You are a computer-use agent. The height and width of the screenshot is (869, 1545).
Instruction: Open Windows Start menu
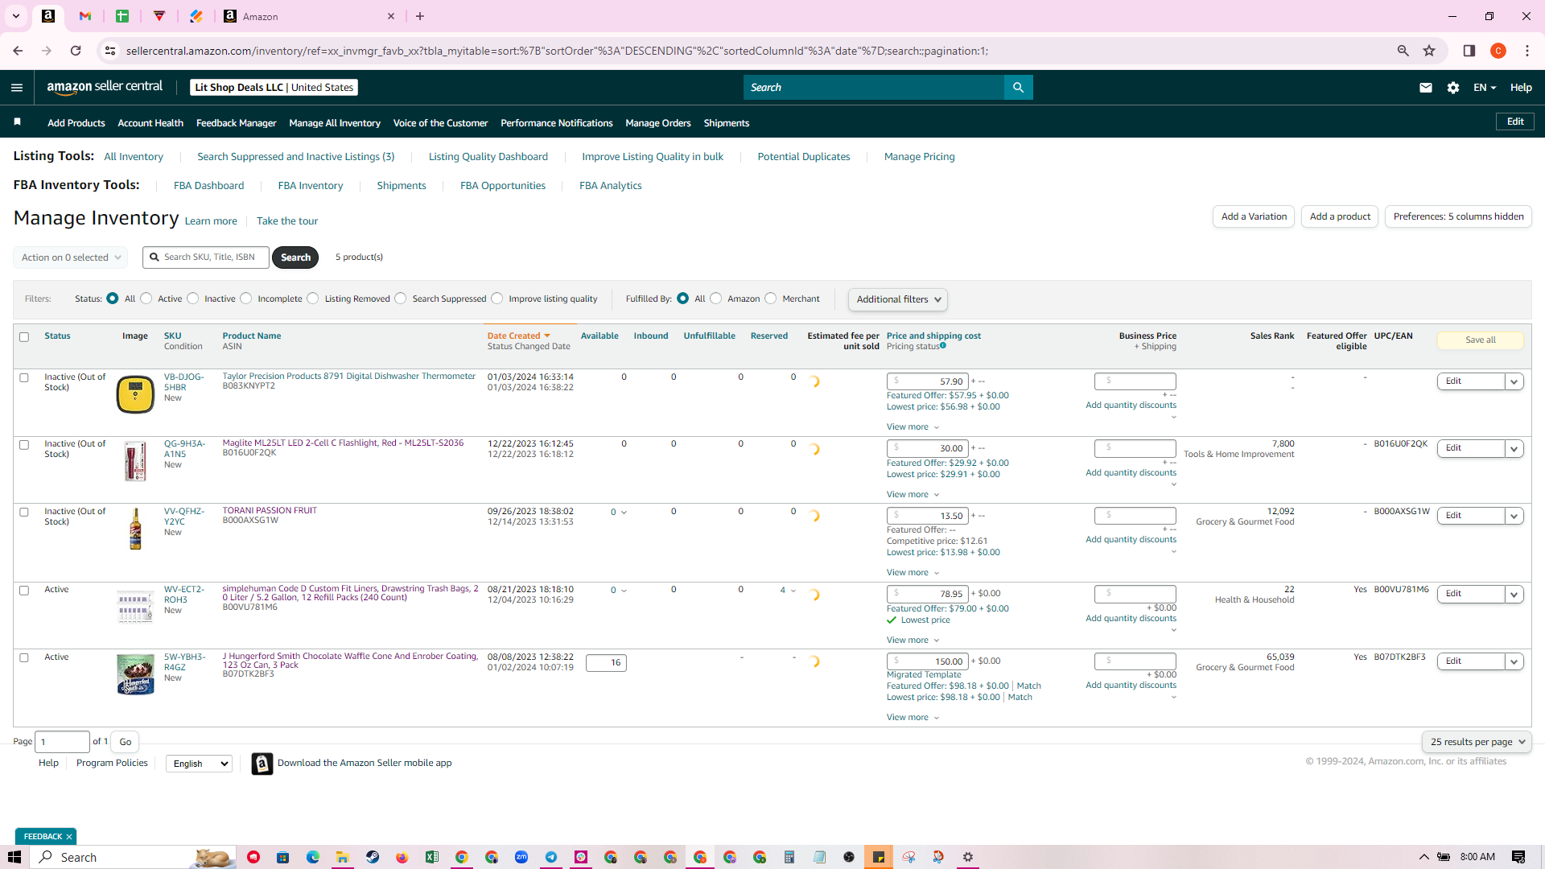(x=14, y=857)
